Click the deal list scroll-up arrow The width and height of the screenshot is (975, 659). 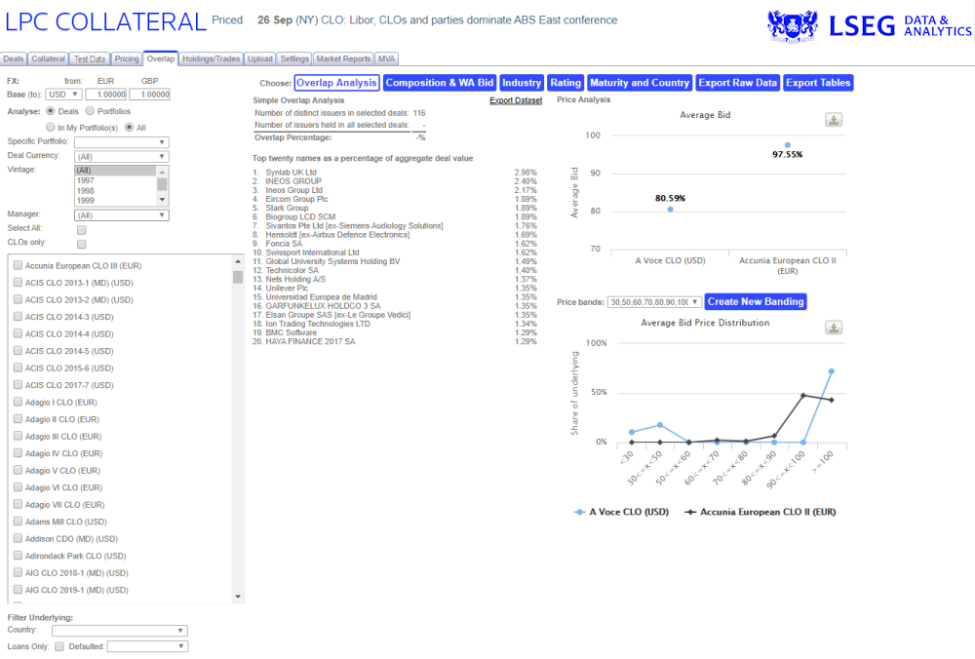pos(238,261)
